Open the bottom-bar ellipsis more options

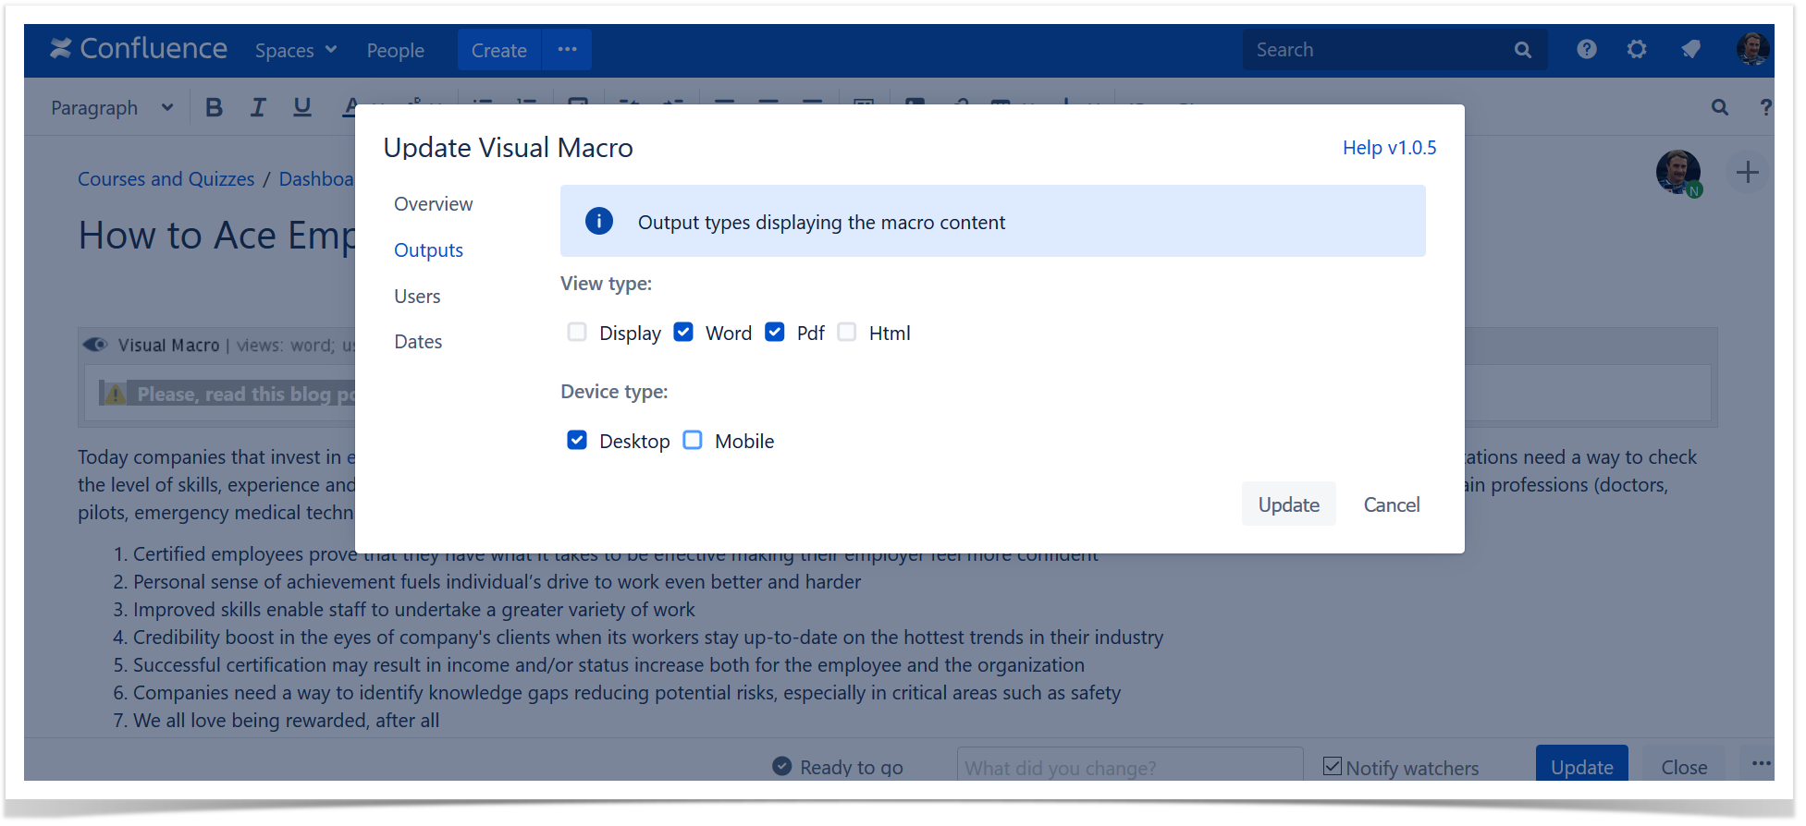(x=1761, y=763)
